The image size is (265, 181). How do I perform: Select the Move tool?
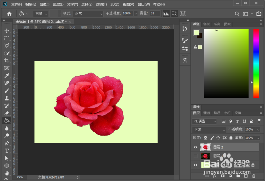coord(7,31)
